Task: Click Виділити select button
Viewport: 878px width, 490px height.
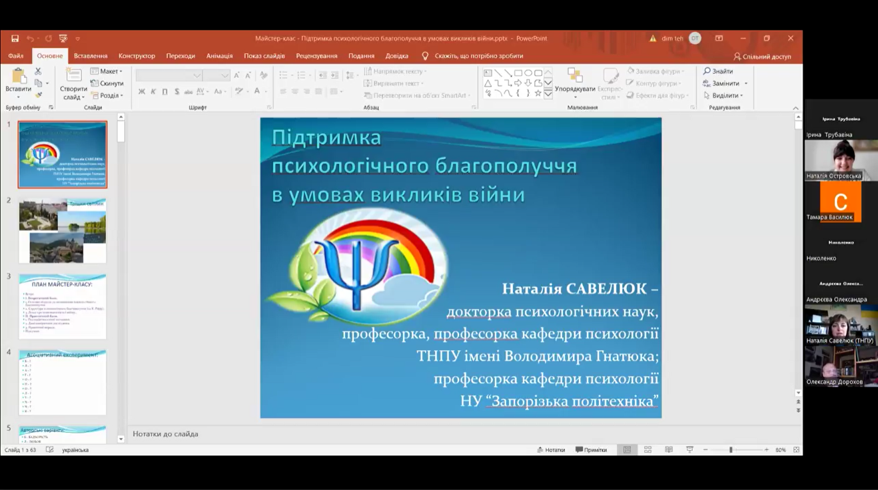Action: pyautogui.click(x=723, y=95)
